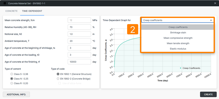
Task: Select the EN 1992-1 (General Structure) radio button
Action: coord(58,74)
